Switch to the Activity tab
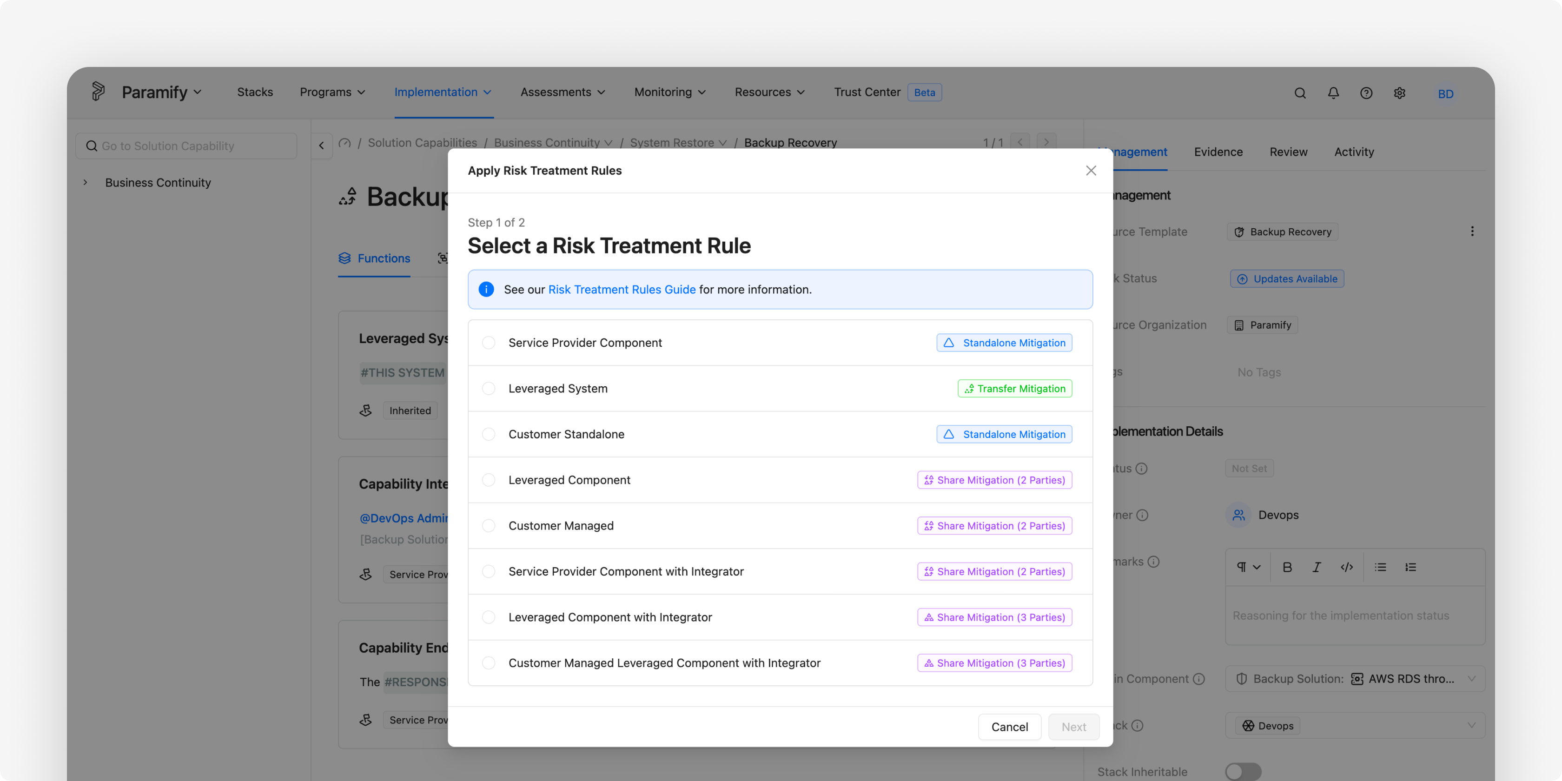Viewport: 1562px width, 781px height. (x=1353, y=152)
